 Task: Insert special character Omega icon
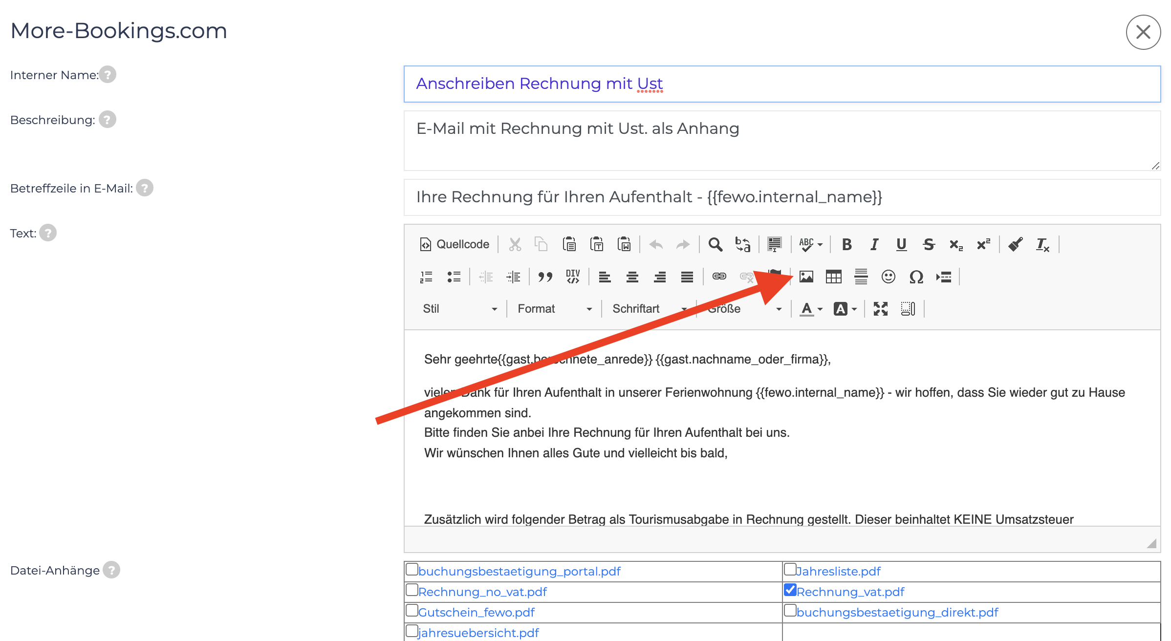click(916, 277)
